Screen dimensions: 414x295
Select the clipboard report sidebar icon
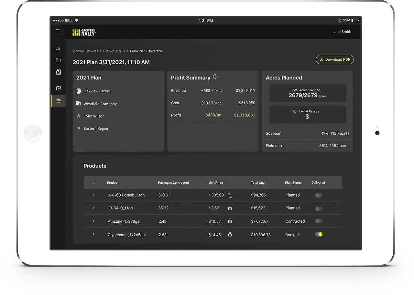coord(58,72)
